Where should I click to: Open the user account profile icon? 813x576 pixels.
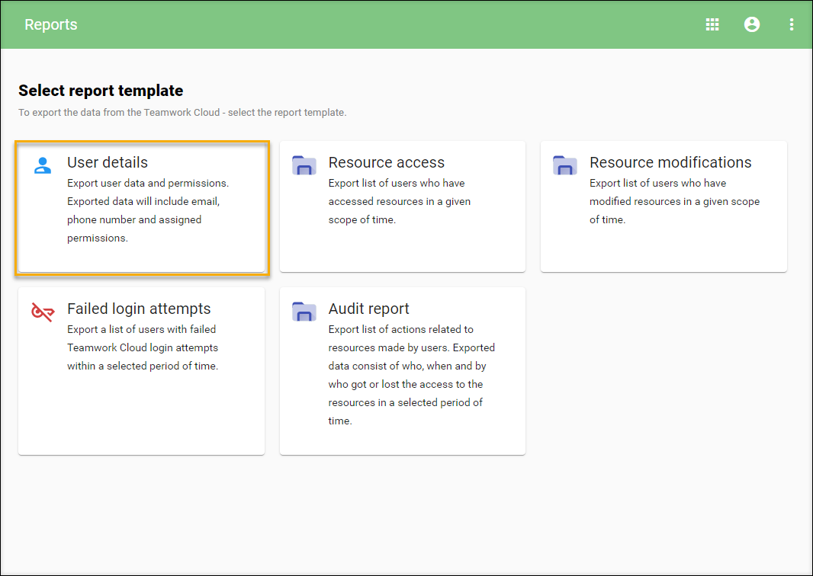(752, 24)
